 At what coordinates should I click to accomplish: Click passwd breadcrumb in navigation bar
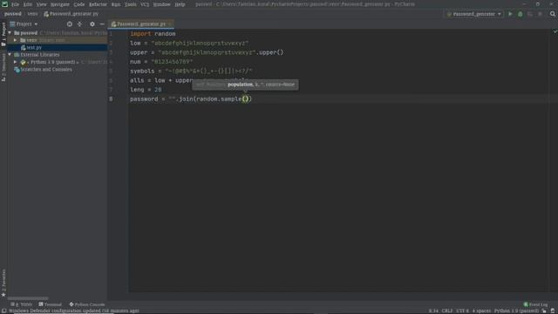click(13, 14)
